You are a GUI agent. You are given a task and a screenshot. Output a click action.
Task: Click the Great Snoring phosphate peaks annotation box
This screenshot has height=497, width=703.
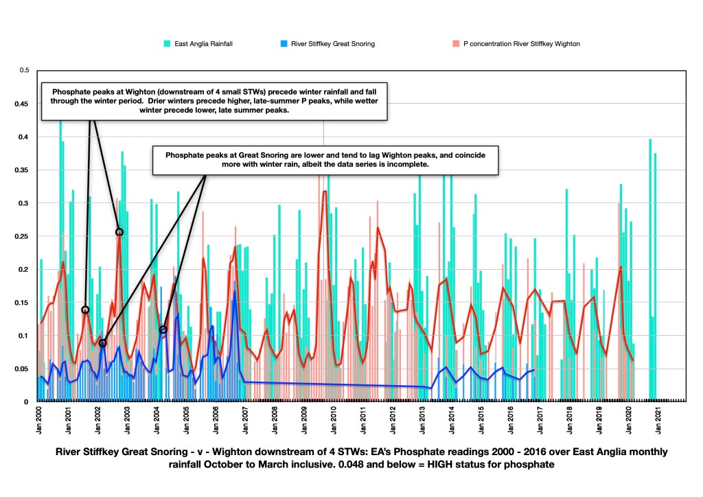pyautogui.click(x=325, y=161)
